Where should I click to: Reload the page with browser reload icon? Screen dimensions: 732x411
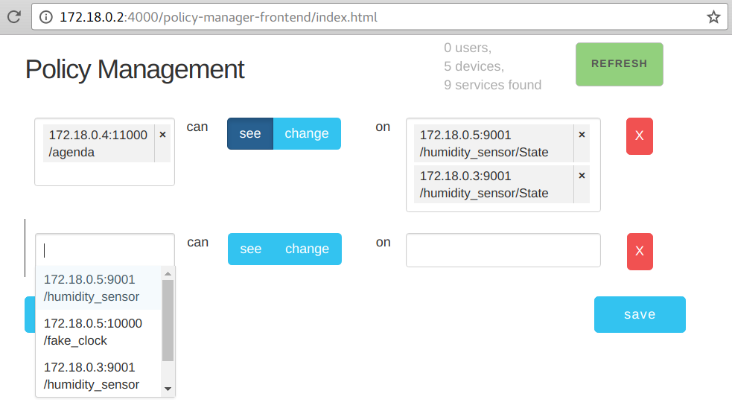tap(13, 17)
